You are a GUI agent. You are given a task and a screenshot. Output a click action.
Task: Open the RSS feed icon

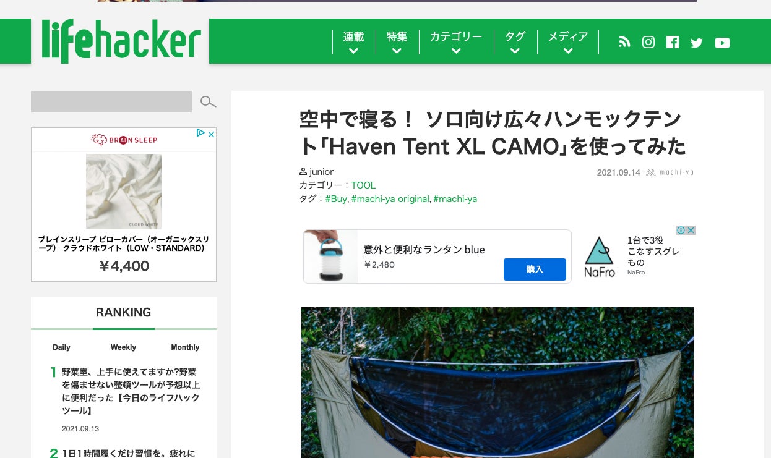coord(624,42)
